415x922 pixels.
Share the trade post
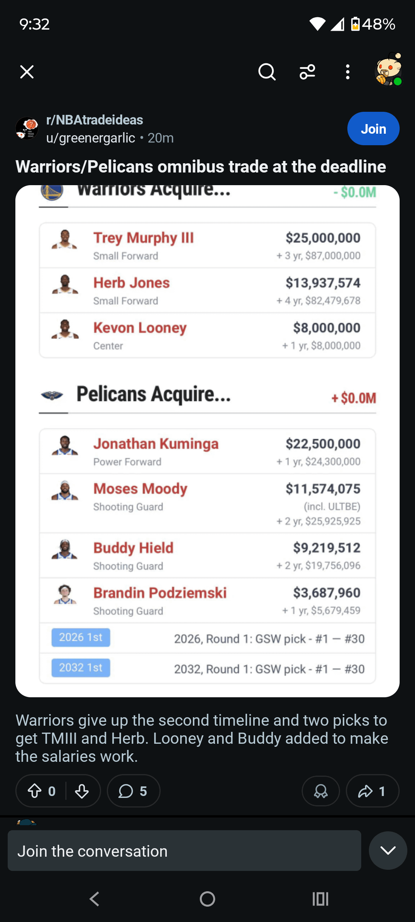click(x=372, y=791)
